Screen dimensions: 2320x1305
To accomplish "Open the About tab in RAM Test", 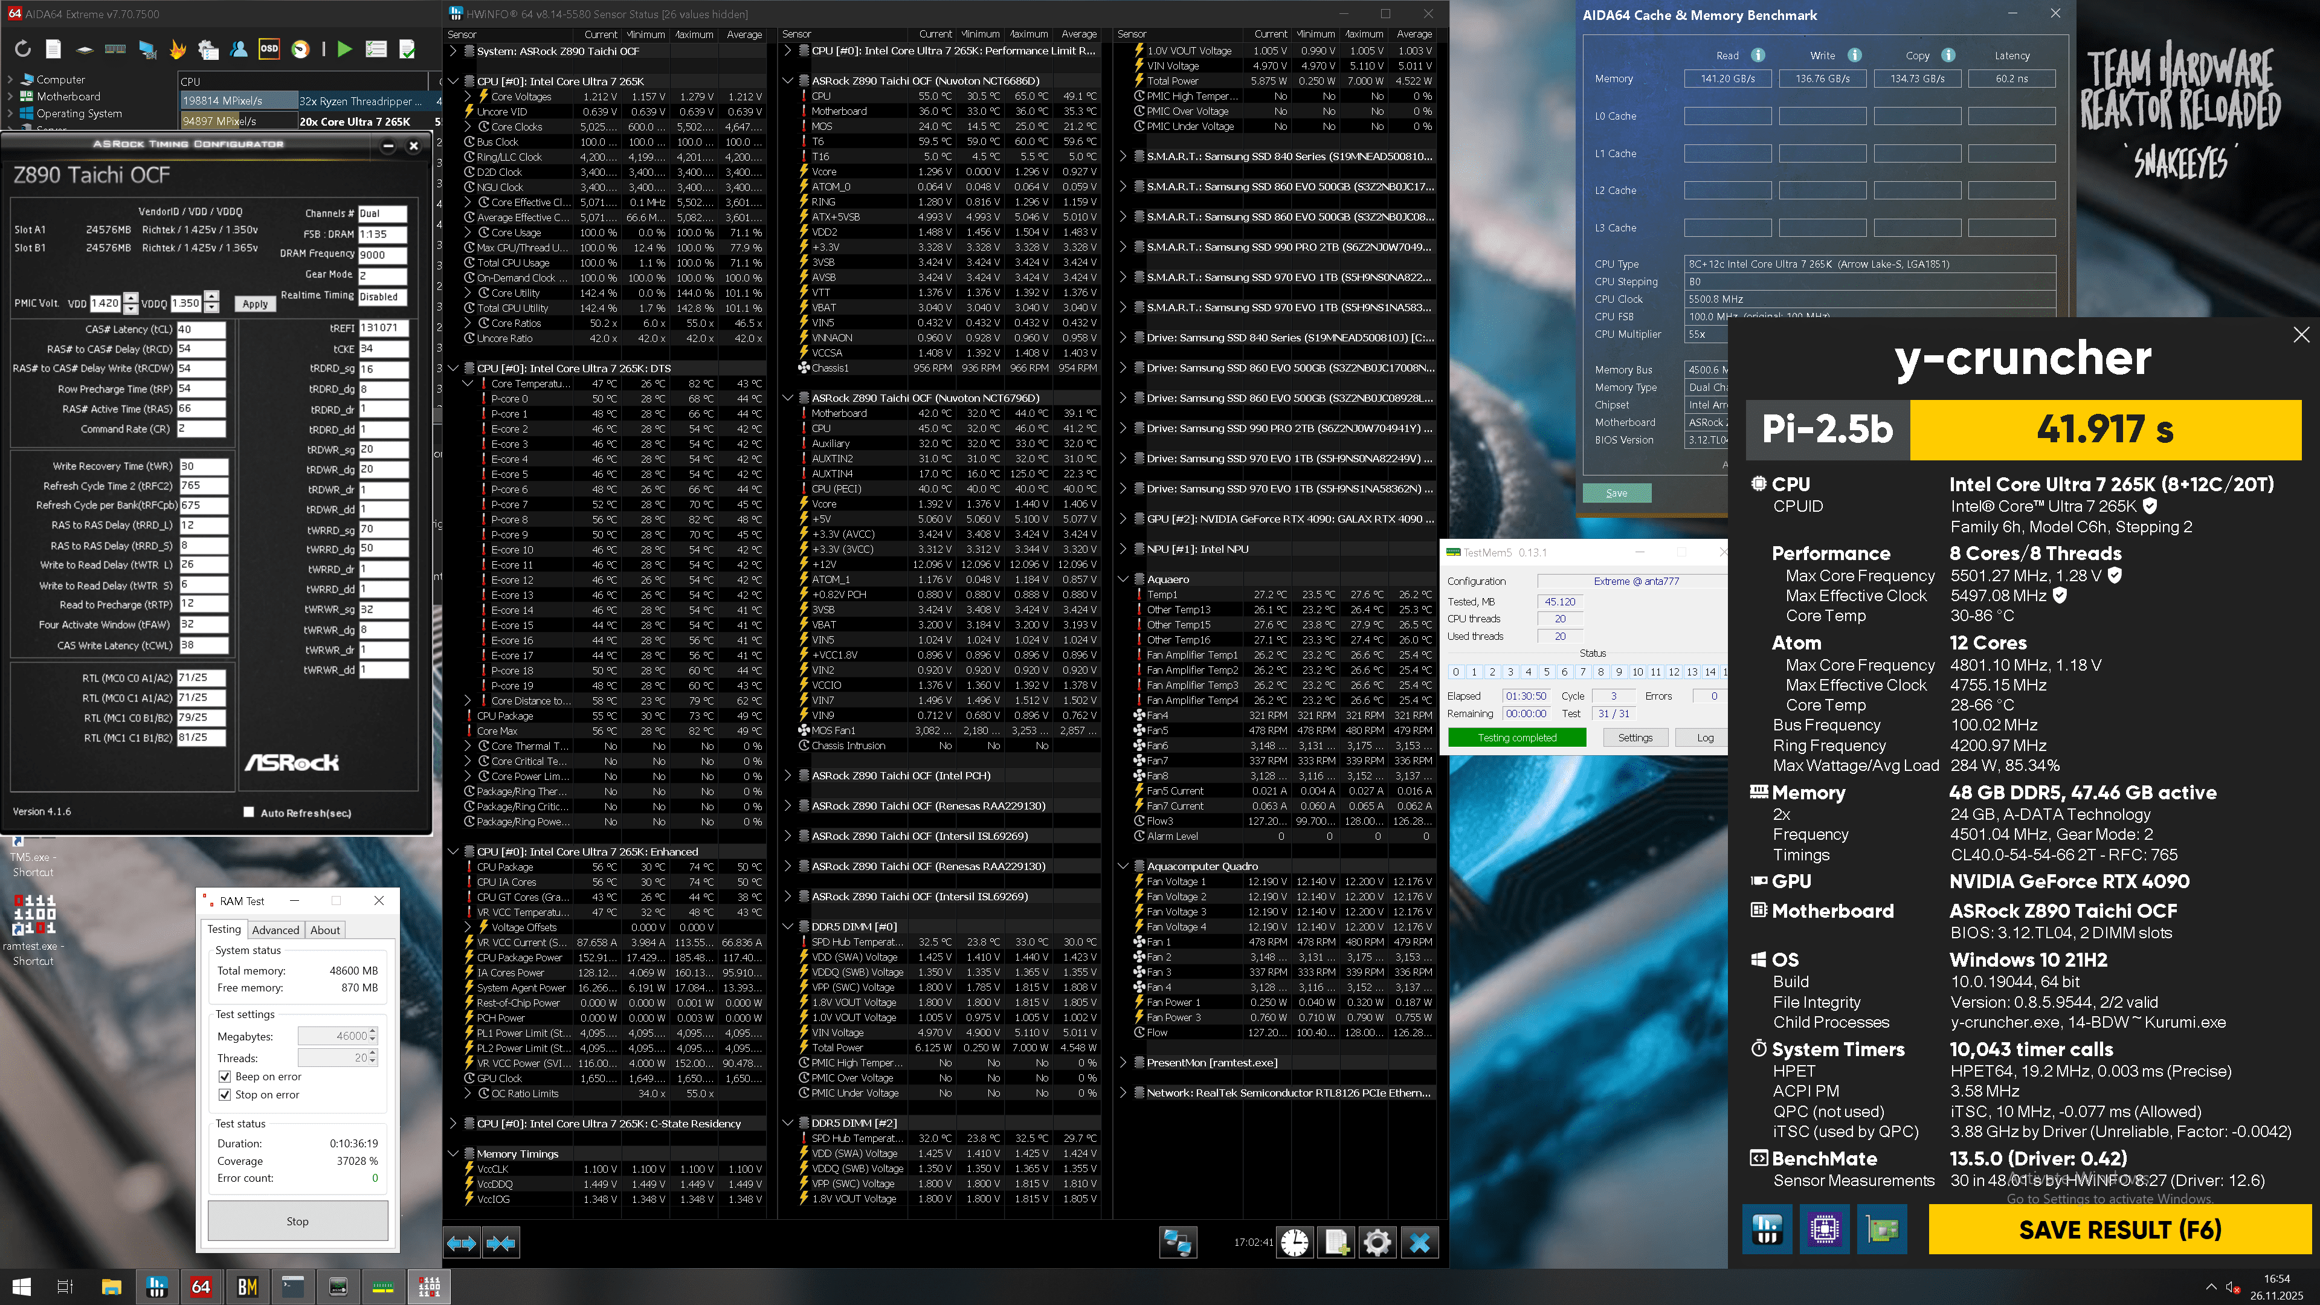I will 325,930.
